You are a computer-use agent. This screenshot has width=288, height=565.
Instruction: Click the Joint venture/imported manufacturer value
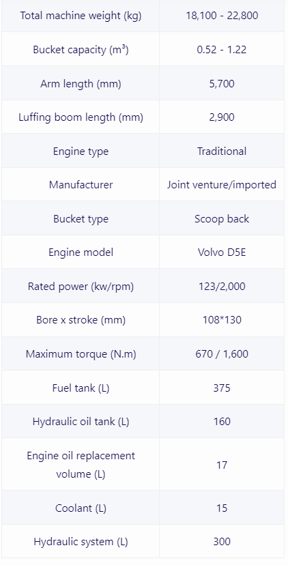tap(222, 184)
